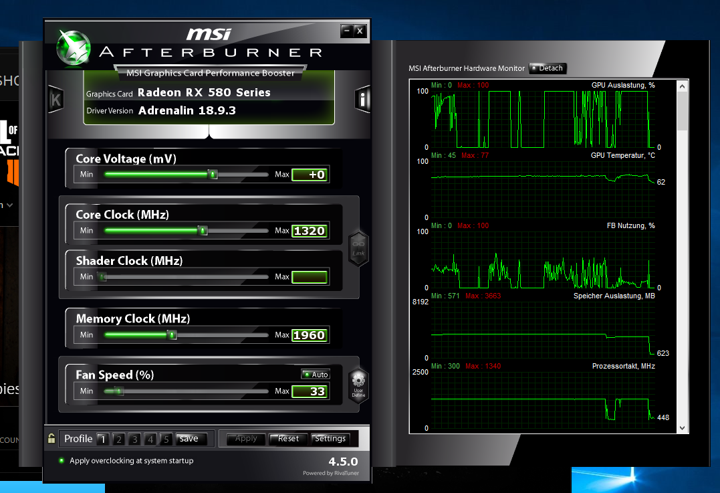The width and height of the screenshot is (720, 493).
Task: Select profile slot 3
Action: pyautogui.click(x=134, y=439)
